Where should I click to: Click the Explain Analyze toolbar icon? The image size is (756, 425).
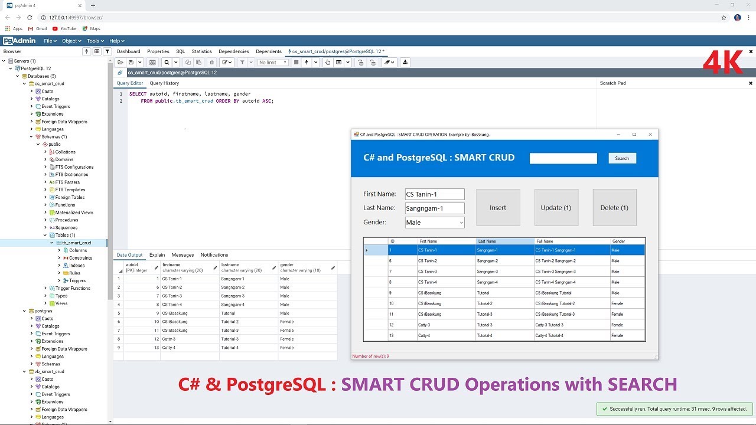point(338,62)
